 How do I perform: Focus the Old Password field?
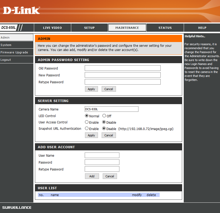[123, 68]
